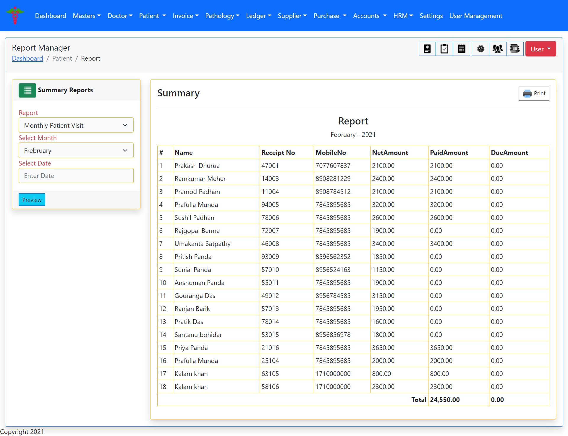Click the receipt list toolbar icon
This screenshot has height=436, width=568.
click(461, 49)
